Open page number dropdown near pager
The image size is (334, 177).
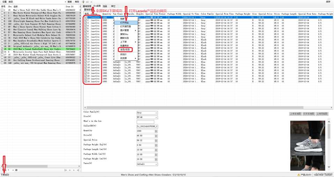pos(13,170)
